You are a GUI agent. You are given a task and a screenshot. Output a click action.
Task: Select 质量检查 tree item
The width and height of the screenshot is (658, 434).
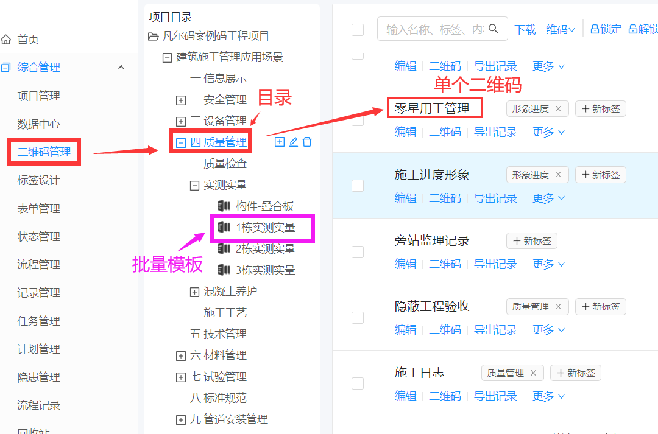point(225,164)
